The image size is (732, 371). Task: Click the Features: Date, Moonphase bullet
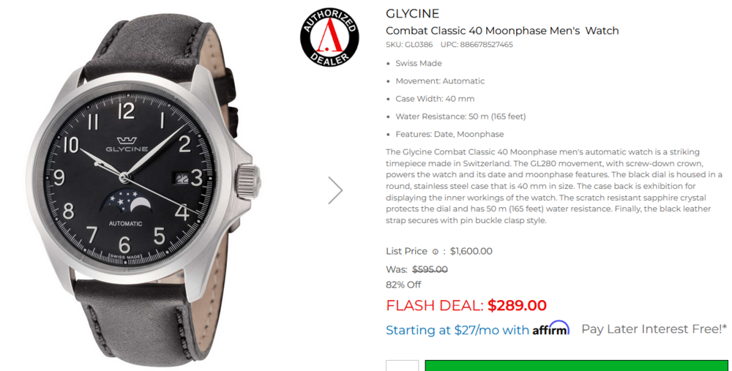coord(449,135)
